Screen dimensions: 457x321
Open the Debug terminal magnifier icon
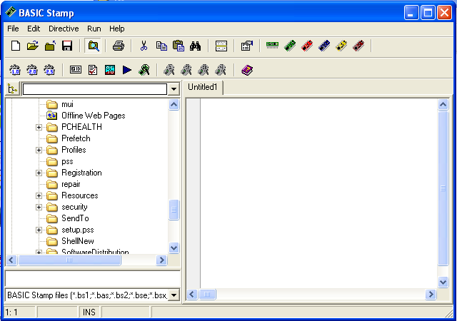click(x=144, y=70)
